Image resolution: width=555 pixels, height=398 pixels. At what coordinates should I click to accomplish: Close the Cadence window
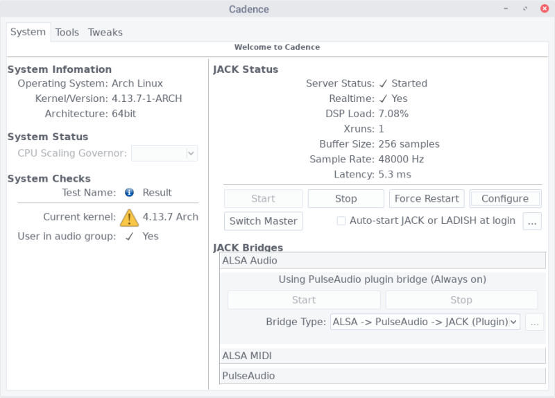click(542, 9)
